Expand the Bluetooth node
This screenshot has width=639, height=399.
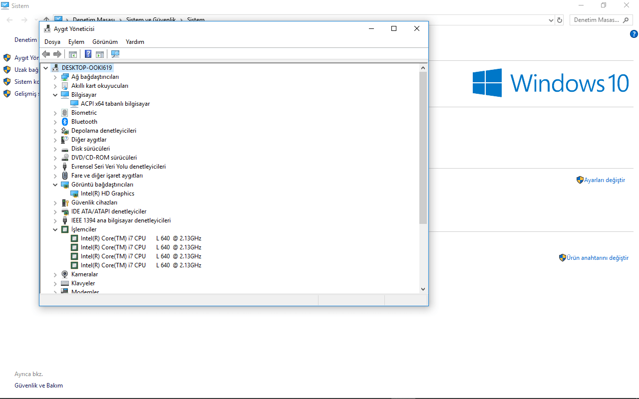pos(55,122)
